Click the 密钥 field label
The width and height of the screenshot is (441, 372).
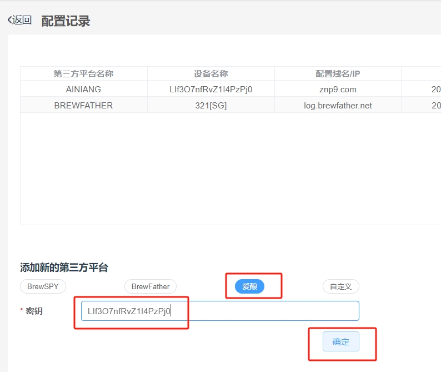coord(34,311)
